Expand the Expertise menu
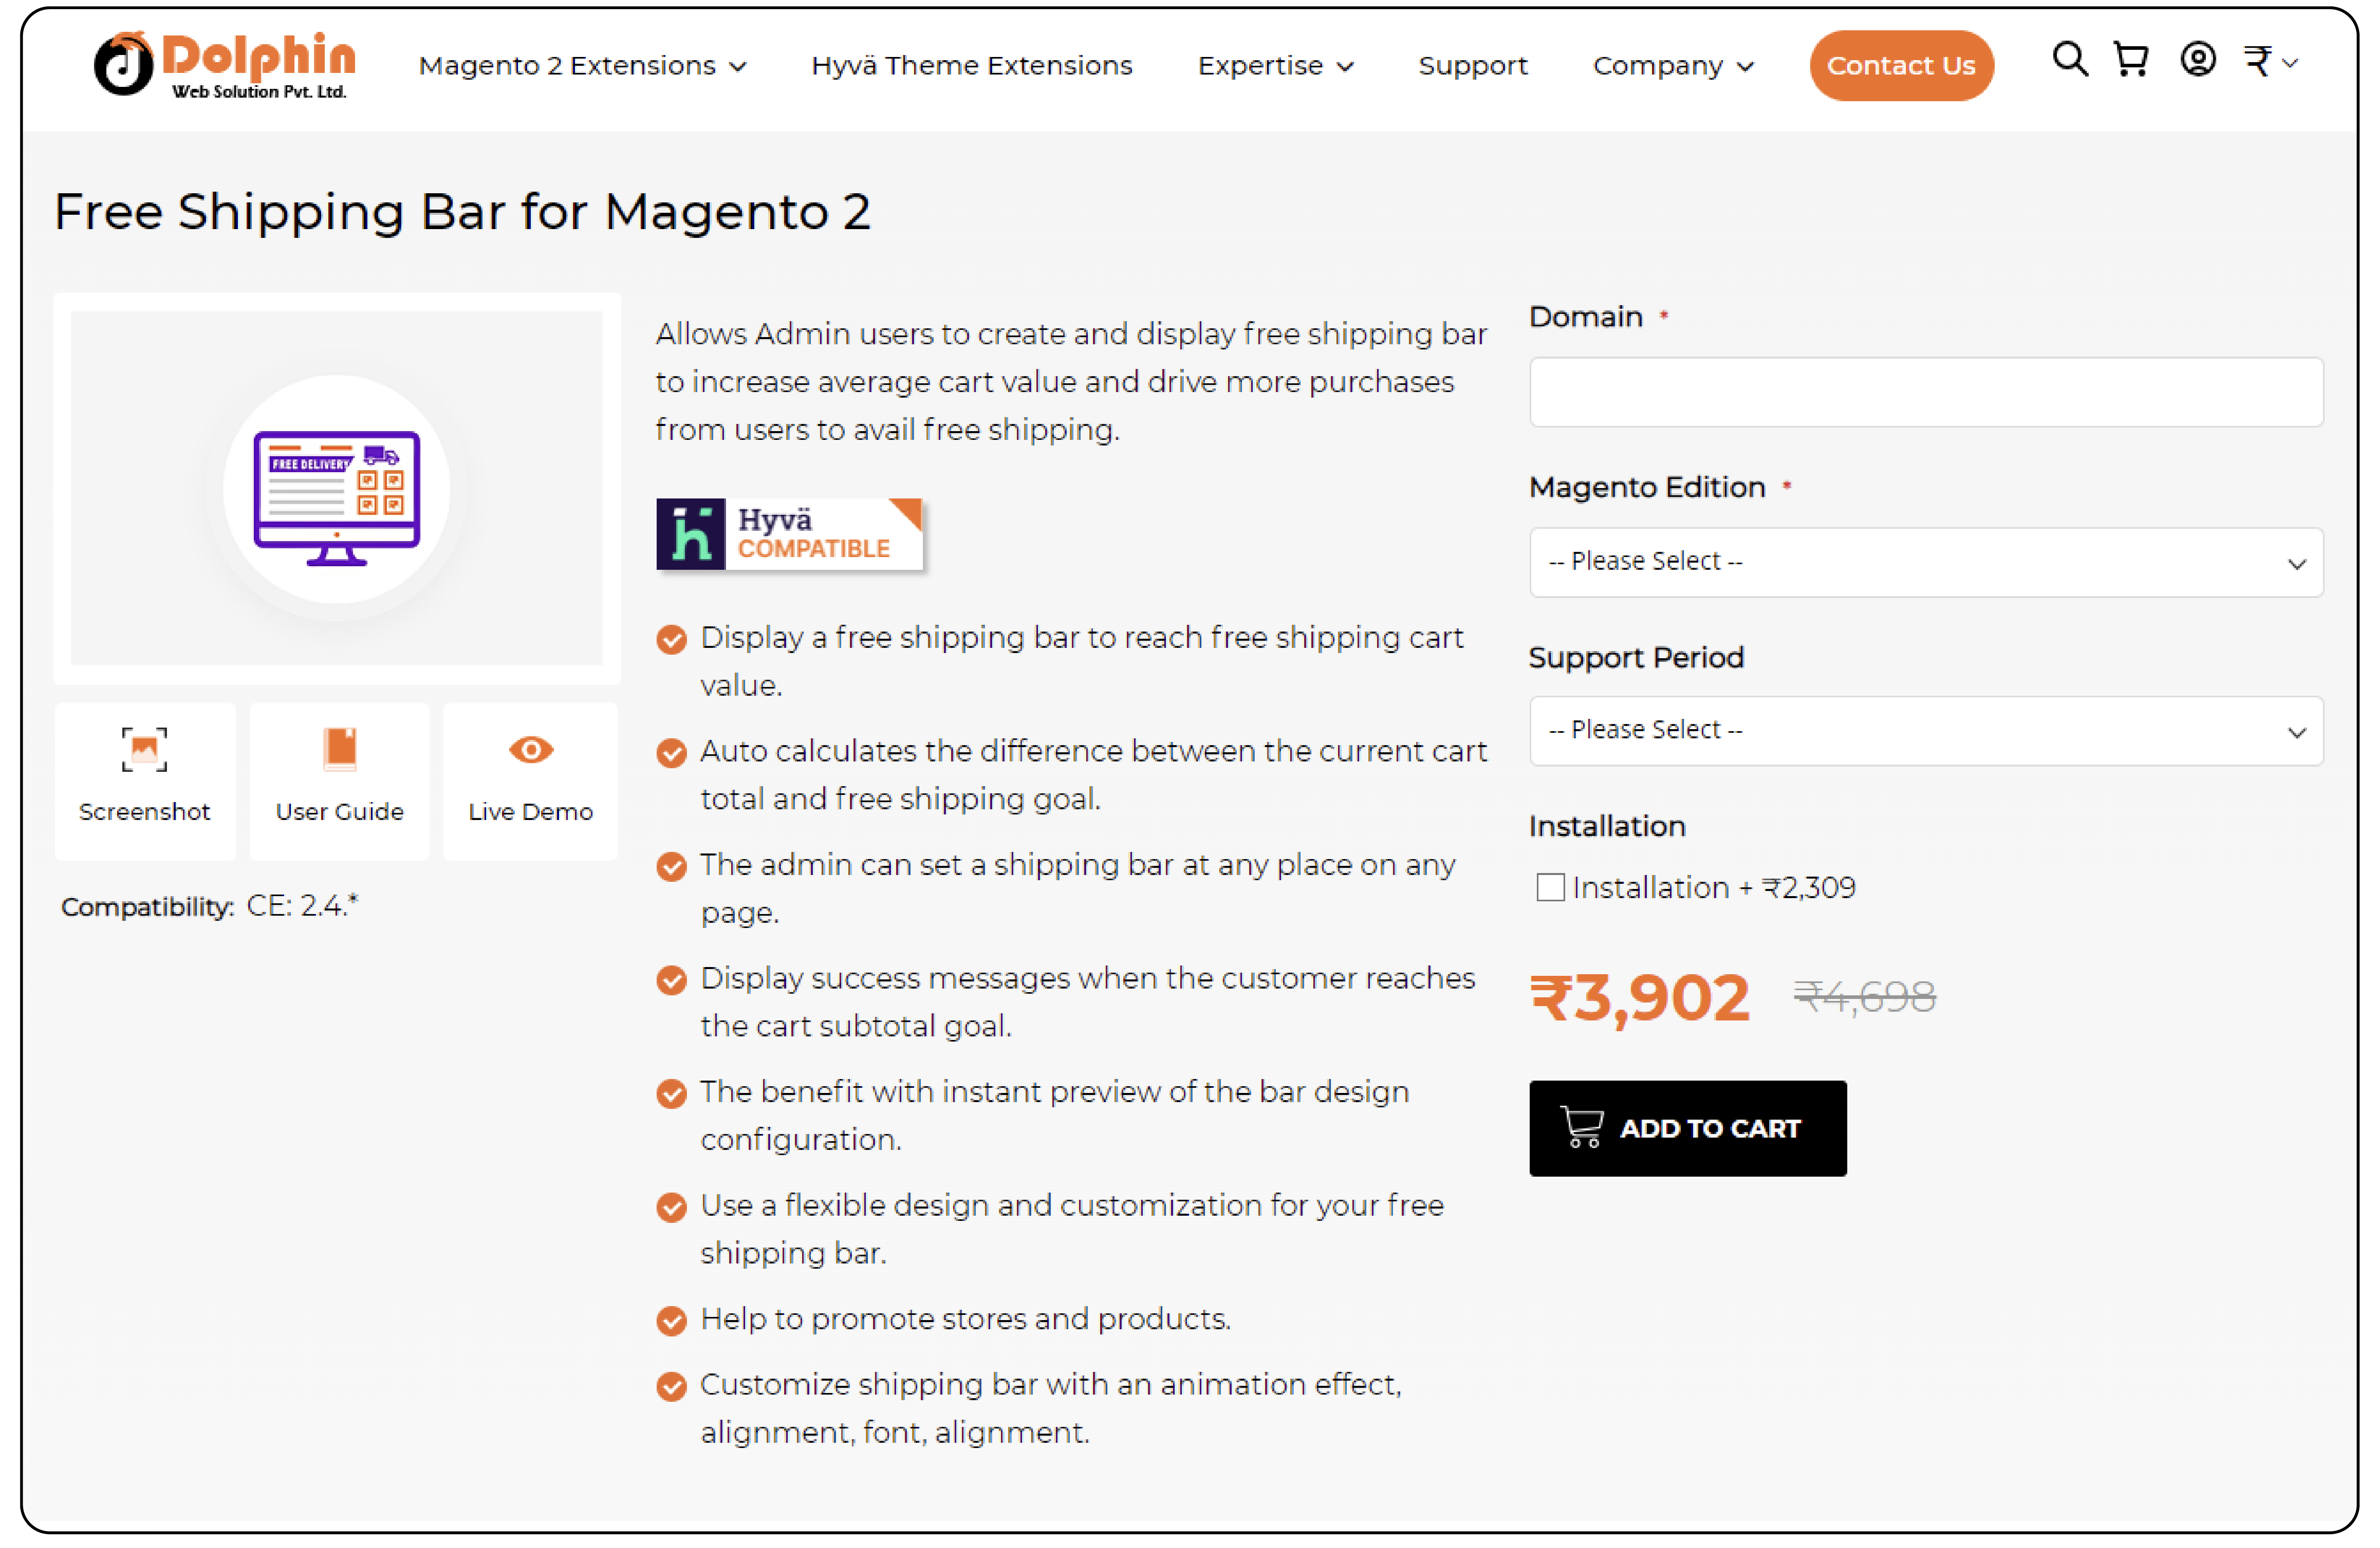 (x=1275, y=66)
